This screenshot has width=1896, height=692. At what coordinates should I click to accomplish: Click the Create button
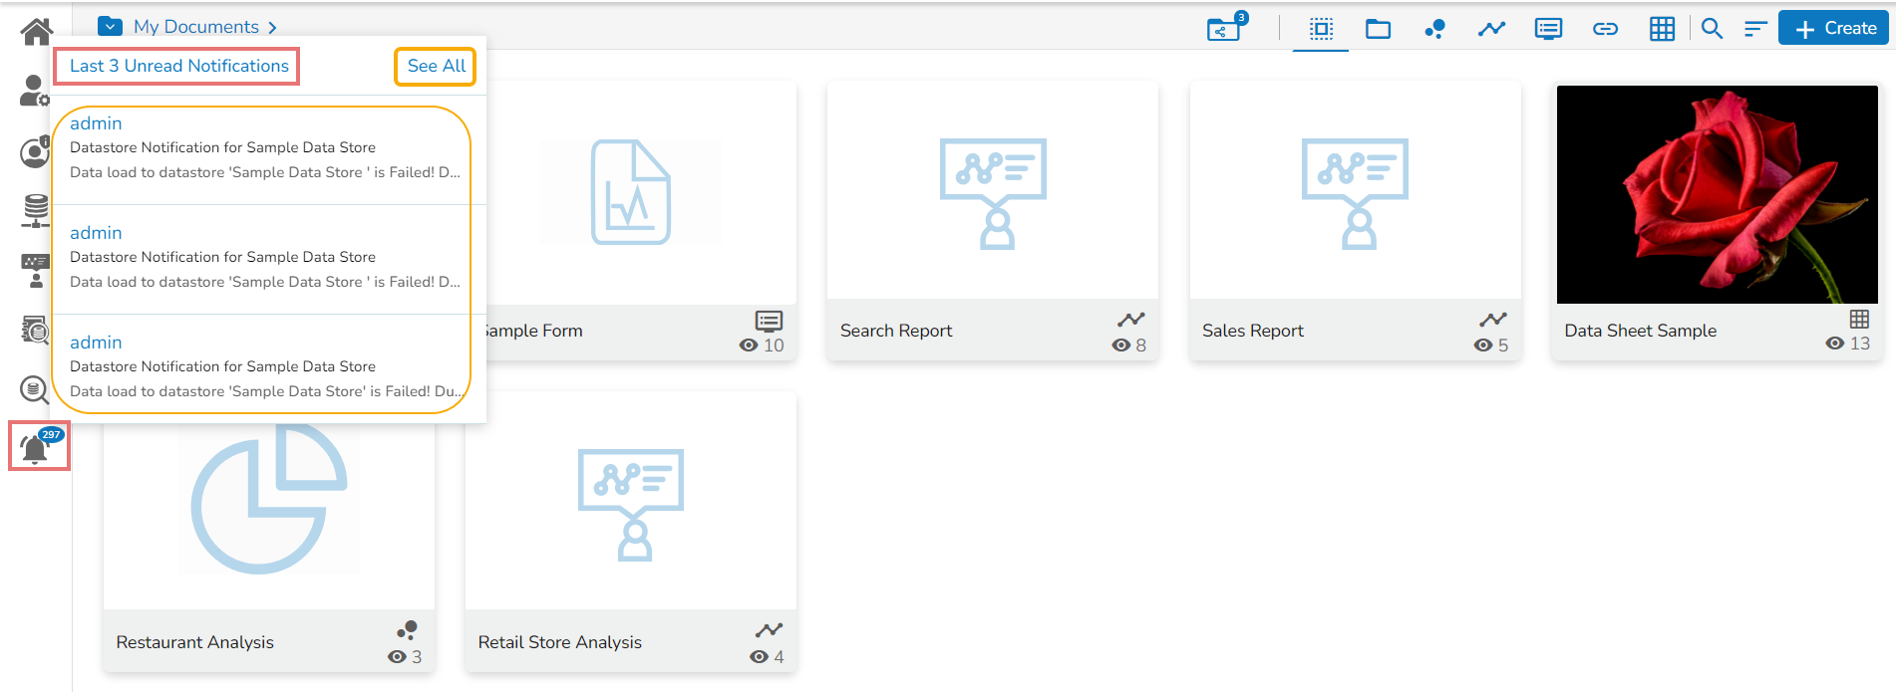click(x=1834, y=29)
